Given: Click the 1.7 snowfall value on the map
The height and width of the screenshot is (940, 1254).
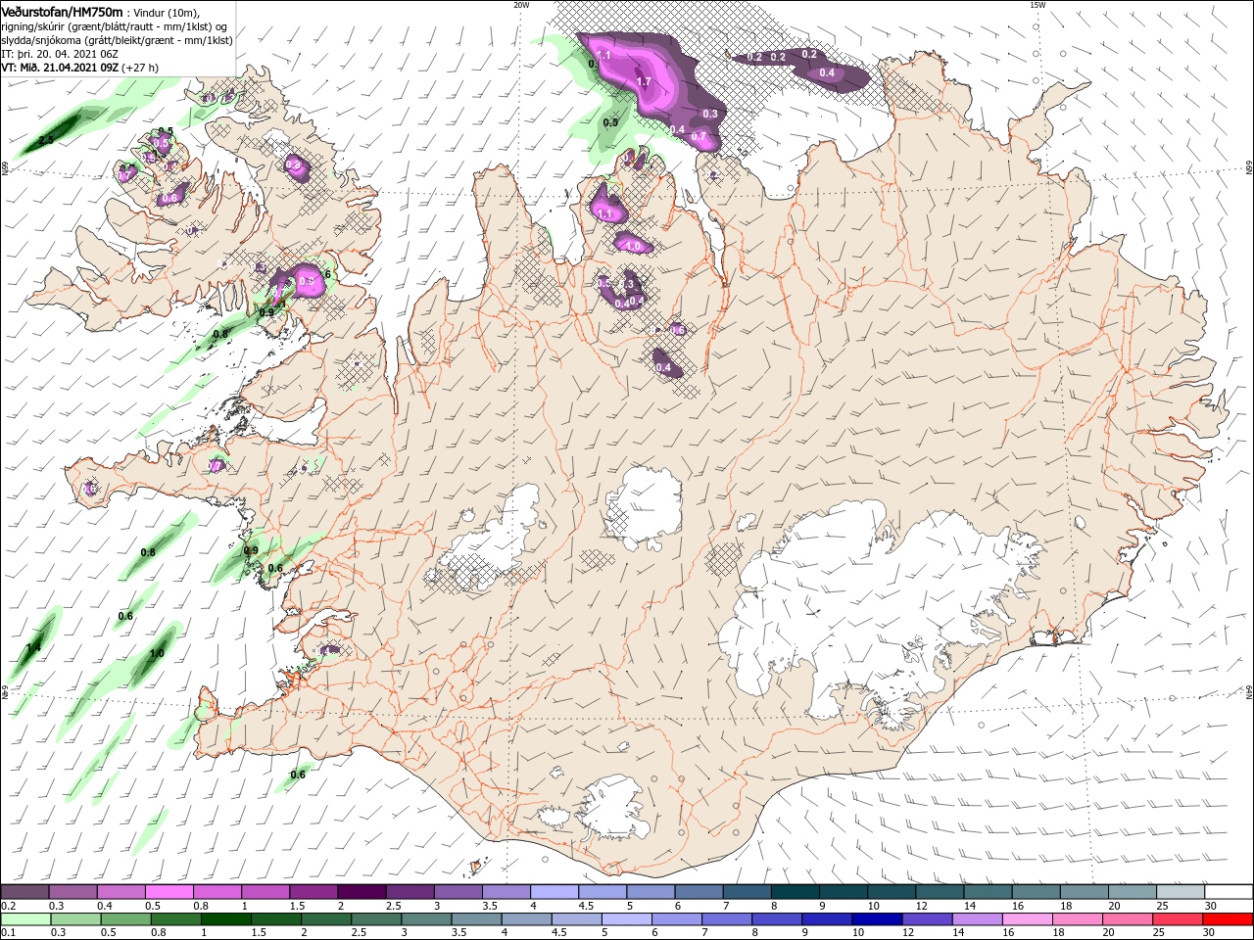Looking at the screenshot, I should coord(644,82).
